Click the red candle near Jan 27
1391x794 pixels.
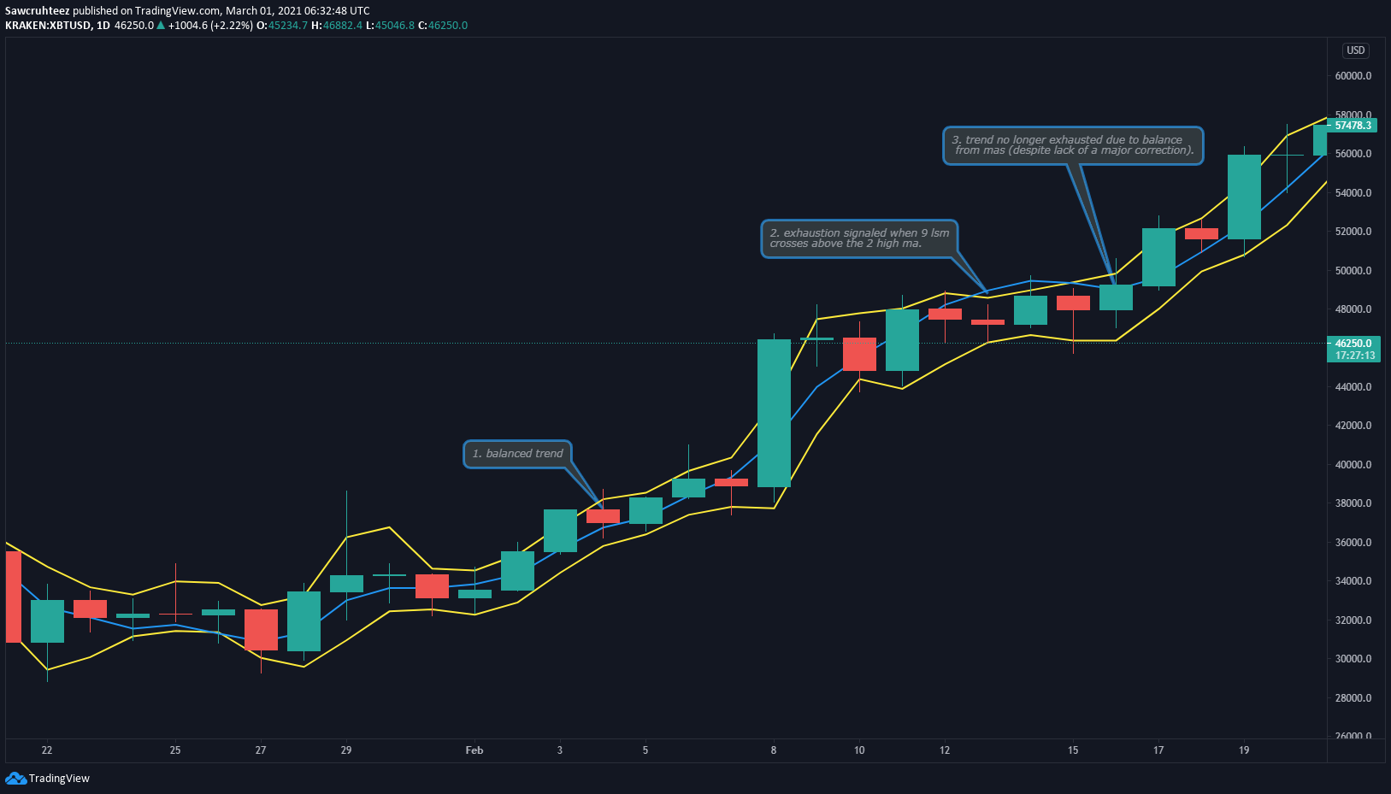coord(261,630)
